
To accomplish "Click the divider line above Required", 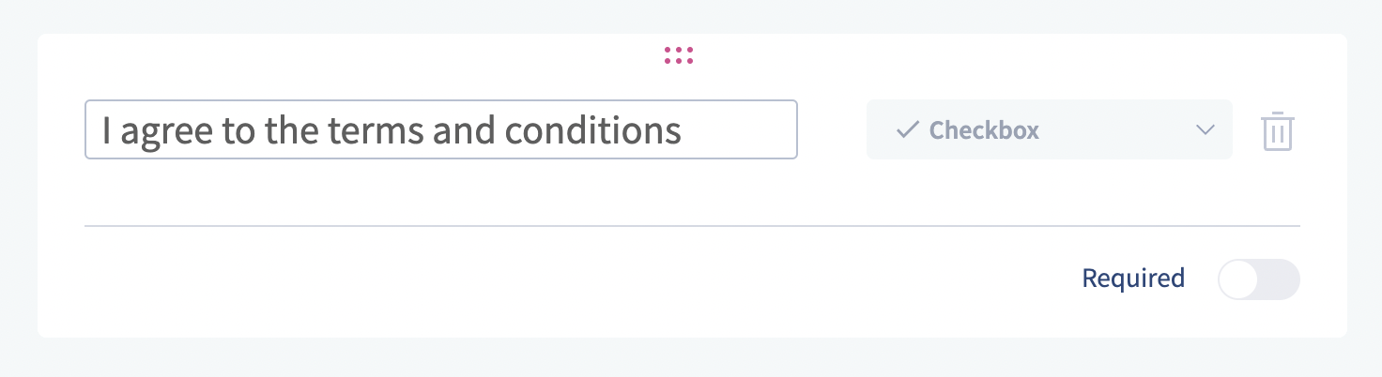I will (x=692, y=226).
